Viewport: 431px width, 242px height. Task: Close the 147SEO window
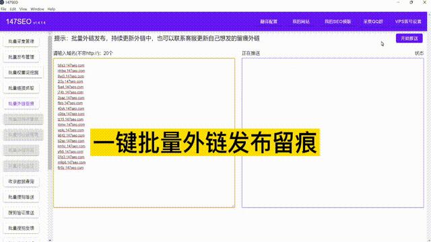point(424,2)
